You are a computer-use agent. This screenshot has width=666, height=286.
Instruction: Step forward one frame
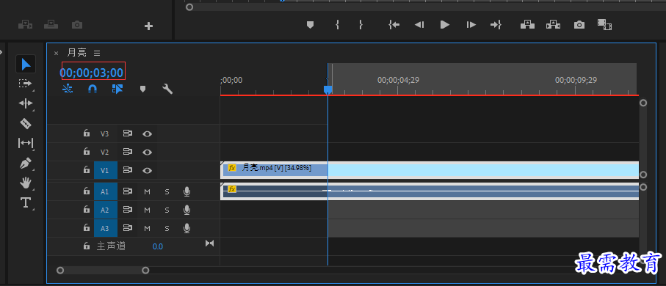pos(471,25)
